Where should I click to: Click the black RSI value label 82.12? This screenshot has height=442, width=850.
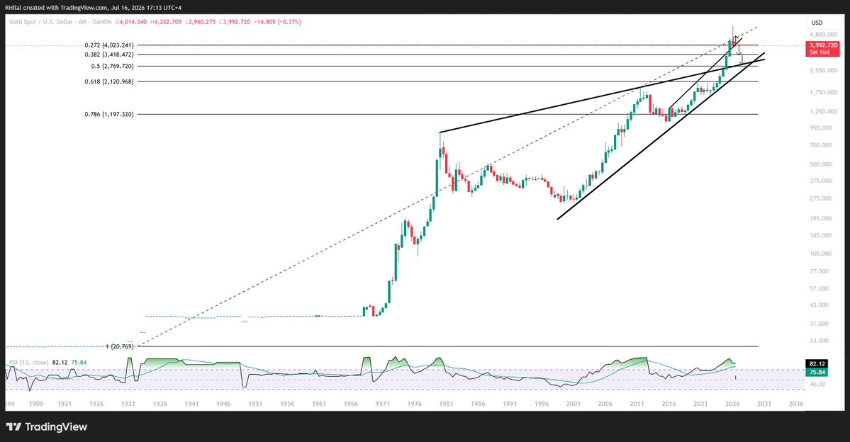pyautogui.click(x=817, y=364)
